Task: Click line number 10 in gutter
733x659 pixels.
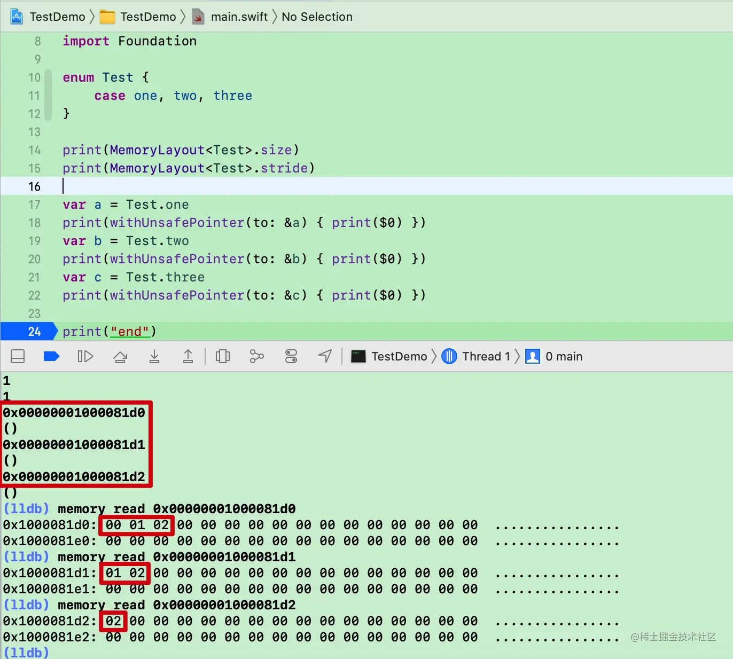Action: tap(34, 77)
